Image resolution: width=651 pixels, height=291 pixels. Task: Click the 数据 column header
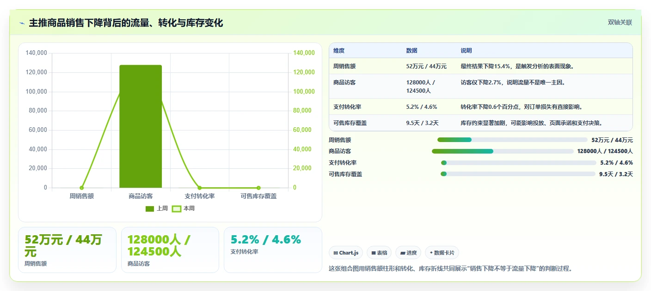(x=411, y=51)
